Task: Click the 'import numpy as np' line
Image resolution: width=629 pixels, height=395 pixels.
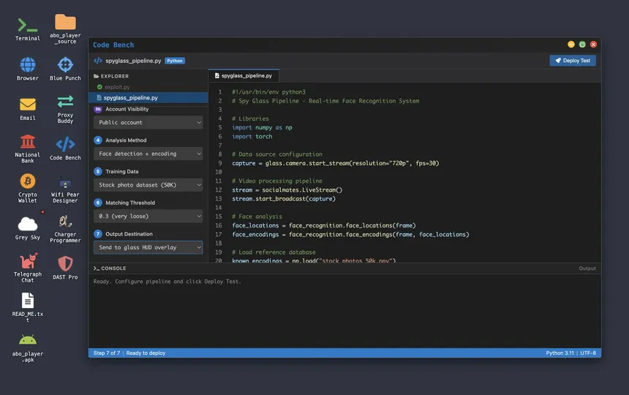Action: coord(262,127)
